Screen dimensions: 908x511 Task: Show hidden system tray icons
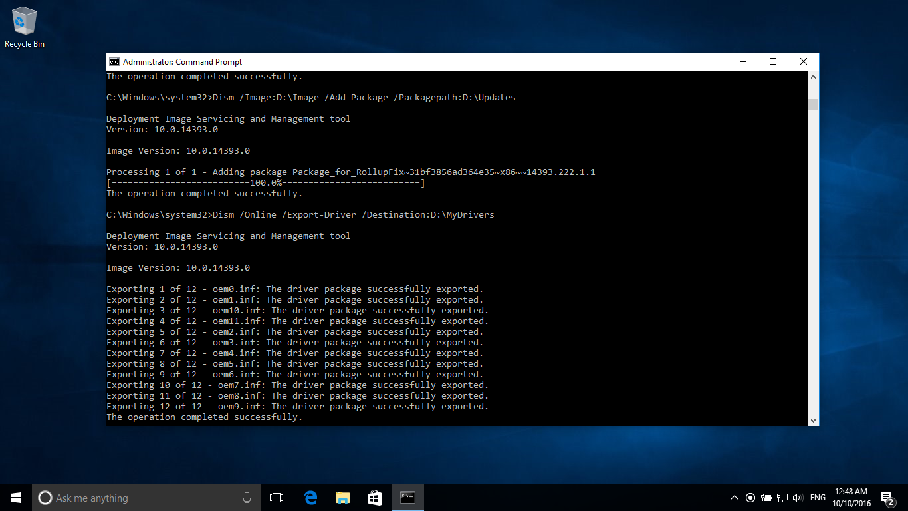click(x=735, y=498)
